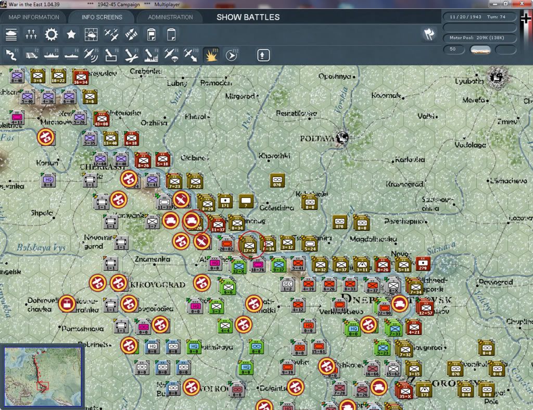533x410 pixels.
Task: Select F5 air recon plane icon
Action: point(91,55)
